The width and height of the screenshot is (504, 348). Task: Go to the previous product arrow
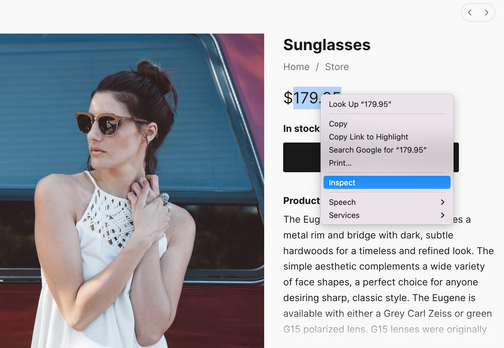470,12
